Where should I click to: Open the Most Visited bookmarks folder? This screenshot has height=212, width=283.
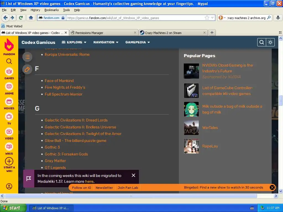point(12,26)
